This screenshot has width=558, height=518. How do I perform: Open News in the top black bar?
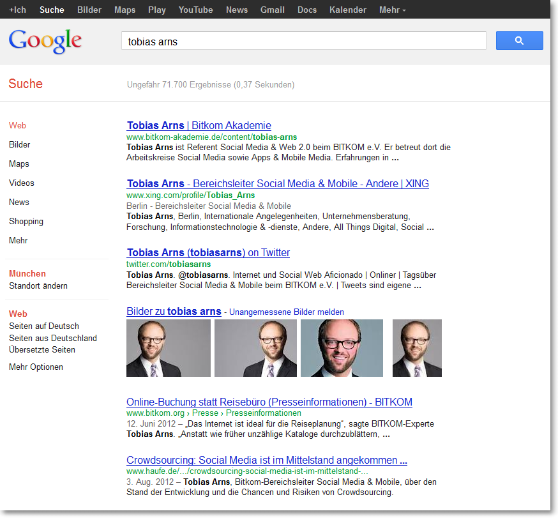(x=237, y=10)
